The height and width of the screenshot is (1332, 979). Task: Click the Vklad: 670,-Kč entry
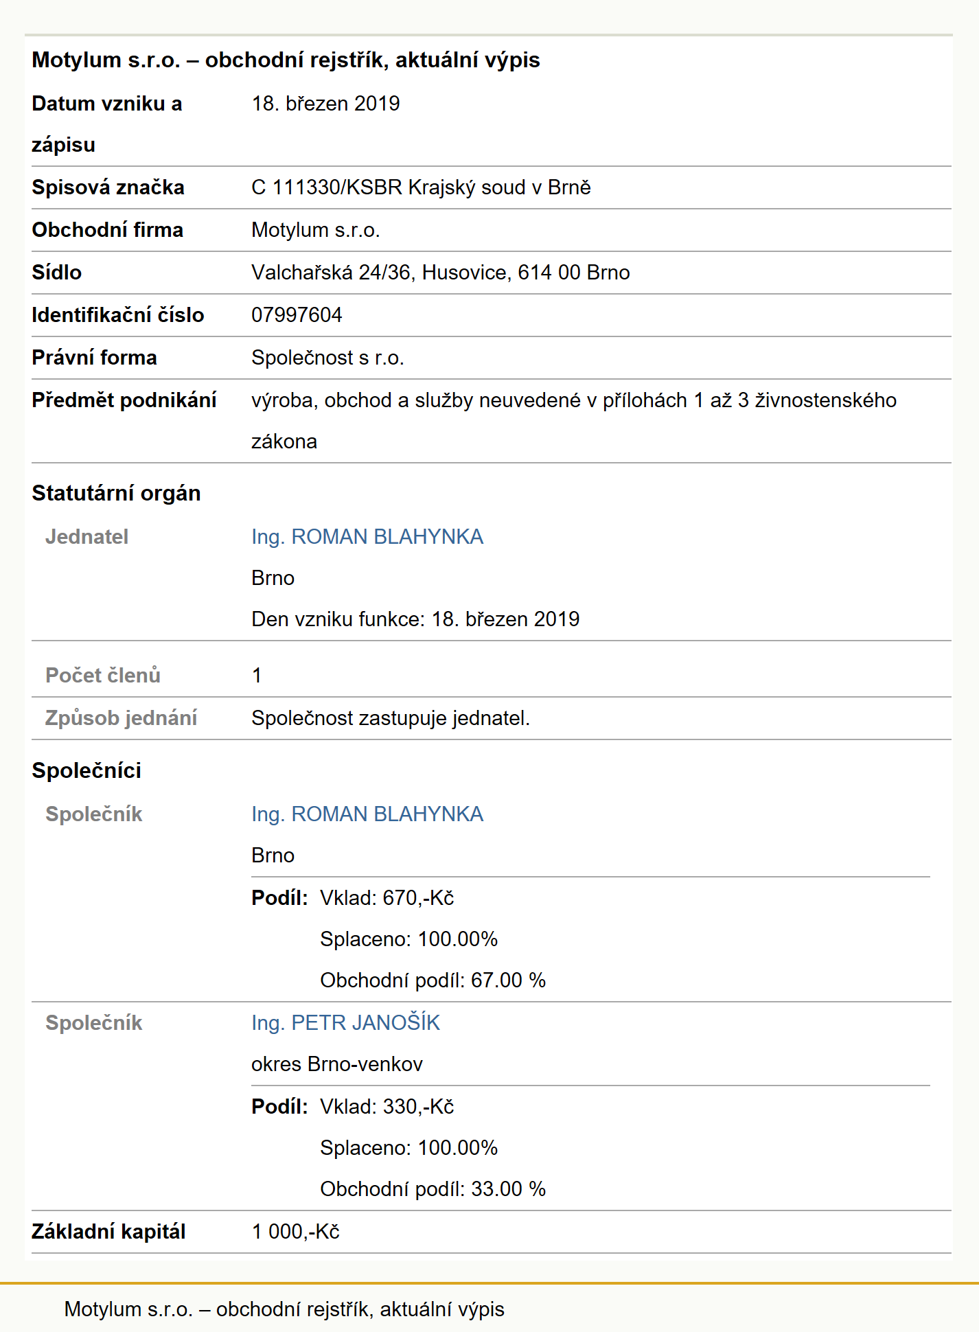tap(387, 898)
